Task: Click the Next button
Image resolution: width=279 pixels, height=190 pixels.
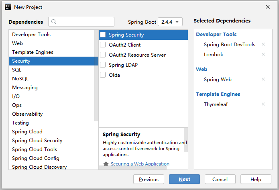Action: click(x=184, y=180)
